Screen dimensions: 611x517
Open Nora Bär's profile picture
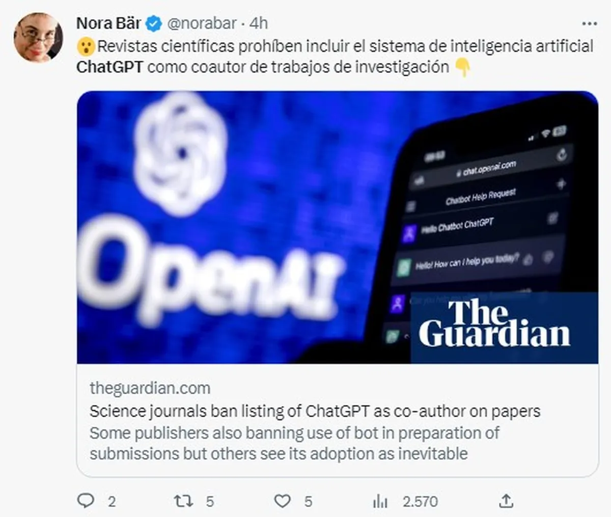point(38,37)
